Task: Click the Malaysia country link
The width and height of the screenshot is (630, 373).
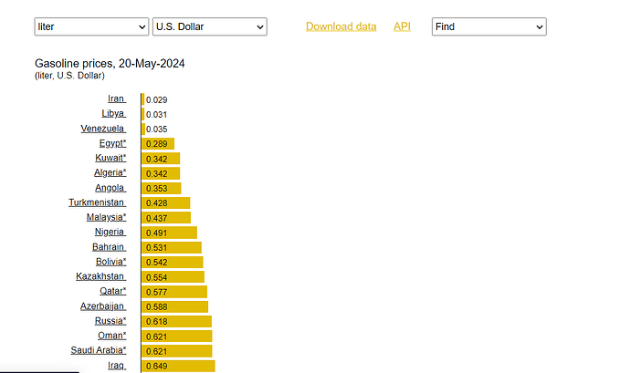Action: click(x=106, y=217)
